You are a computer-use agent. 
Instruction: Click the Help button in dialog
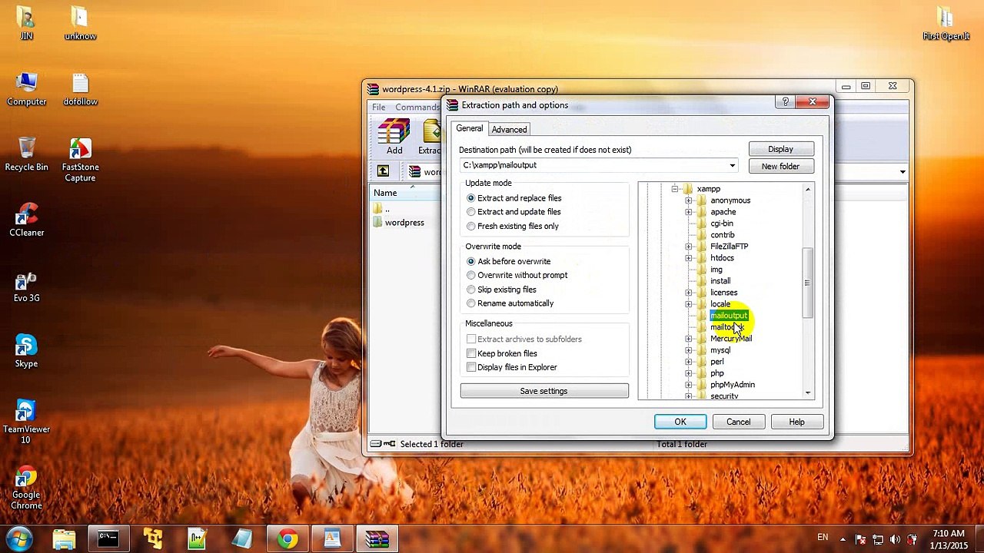pos(796,422)
